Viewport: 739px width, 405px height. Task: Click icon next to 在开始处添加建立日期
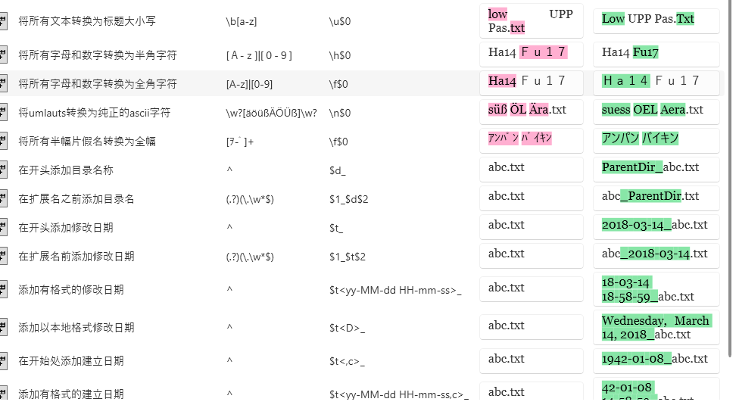coord(3,361)
